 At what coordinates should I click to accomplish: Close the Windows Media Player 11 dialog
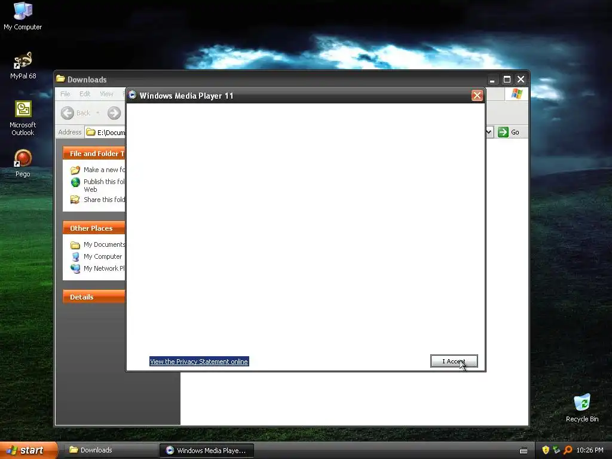coord(477,96)
